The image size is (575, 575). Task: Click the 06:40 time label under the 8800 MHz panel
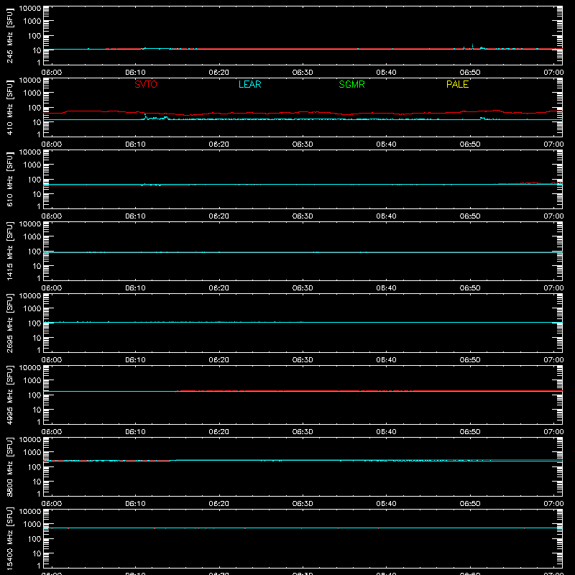(386, 504)
